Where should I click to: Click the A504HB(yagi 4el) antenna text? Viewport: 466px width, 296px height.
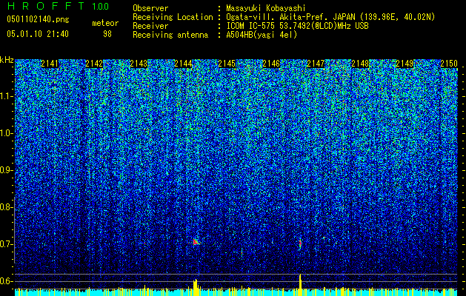[x=262, y=35]
